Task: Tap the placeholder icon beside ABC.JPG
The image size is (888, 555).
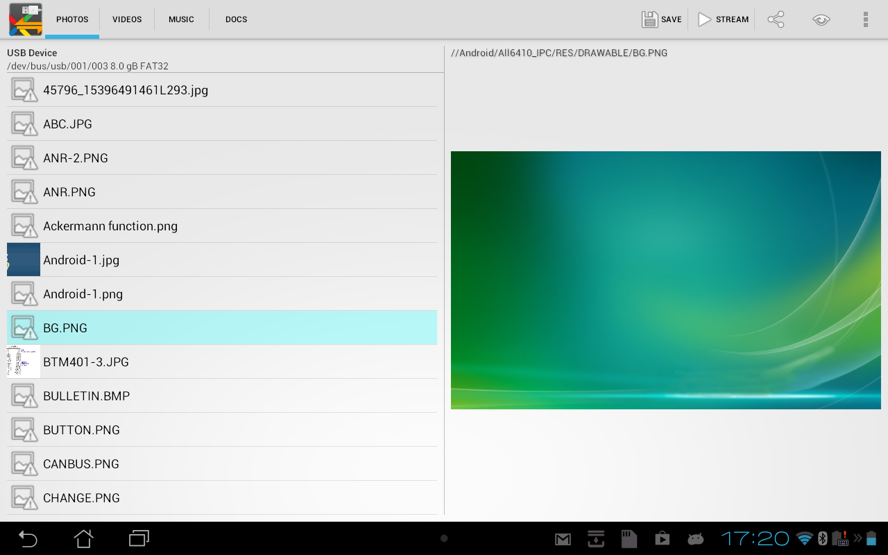Action: [24, 123]
